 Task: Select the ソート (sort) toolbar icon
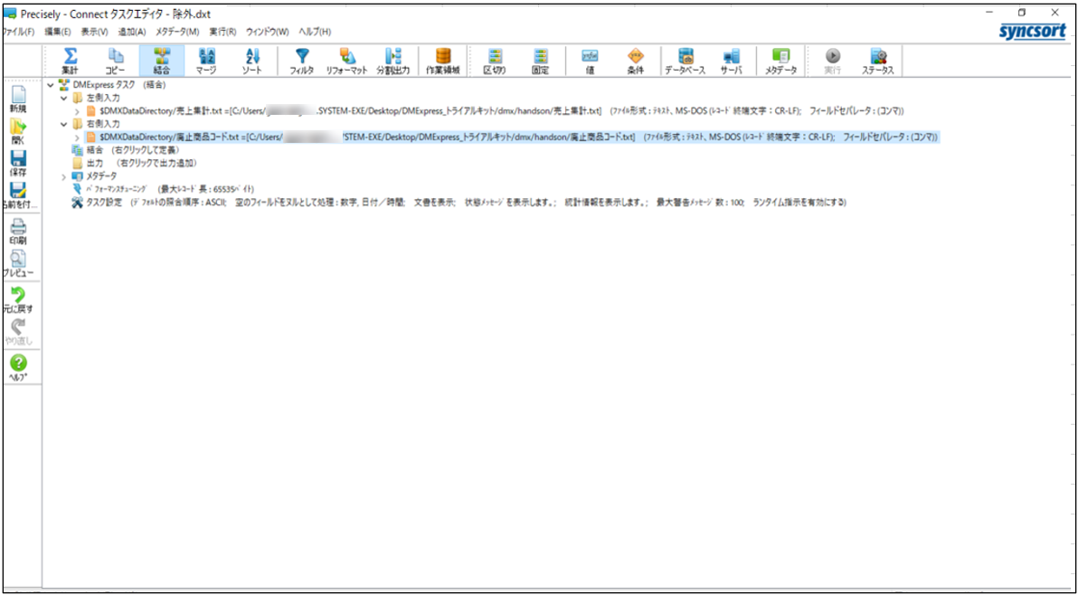[252, 61]
